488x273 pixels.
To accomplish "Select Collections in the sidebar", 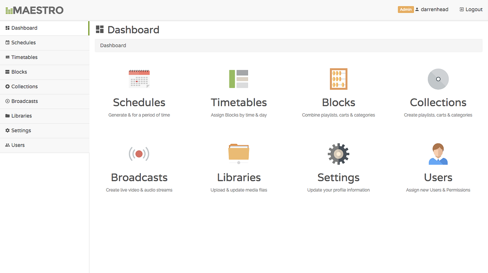I will 24,87.
